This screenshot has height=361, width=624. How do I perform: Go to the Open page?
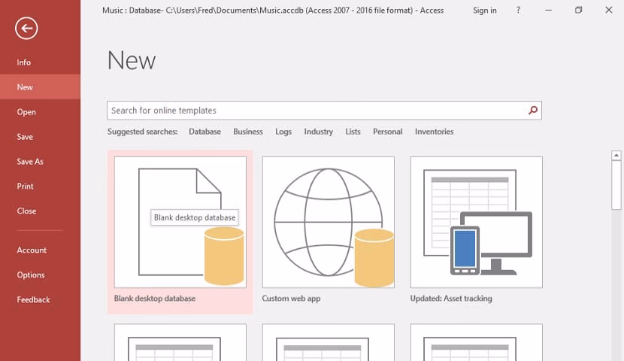coord(40,112)
